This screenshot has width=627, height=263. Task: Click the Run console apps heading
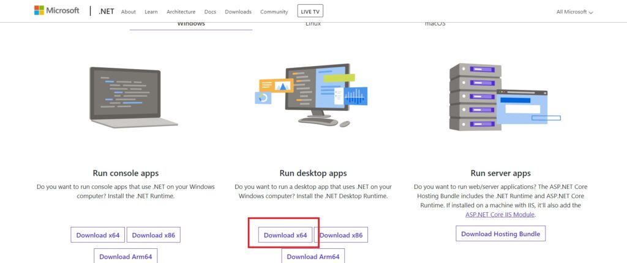pos(126,174)
